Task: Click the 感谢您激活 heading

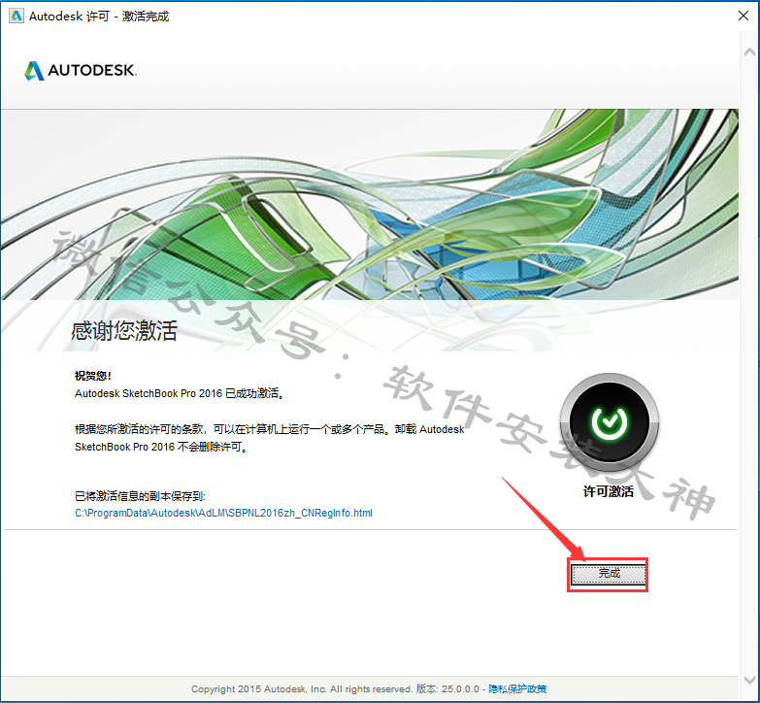Action: (x=124, y=330)
